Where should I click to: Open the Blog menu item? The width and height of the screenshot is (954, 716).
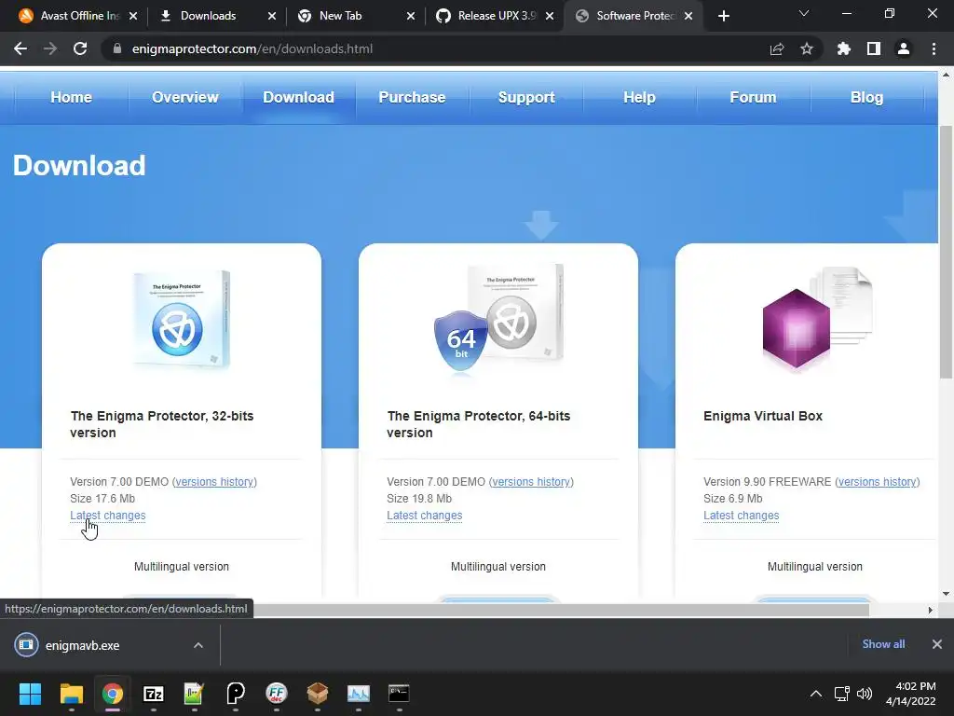pos(866,97)
